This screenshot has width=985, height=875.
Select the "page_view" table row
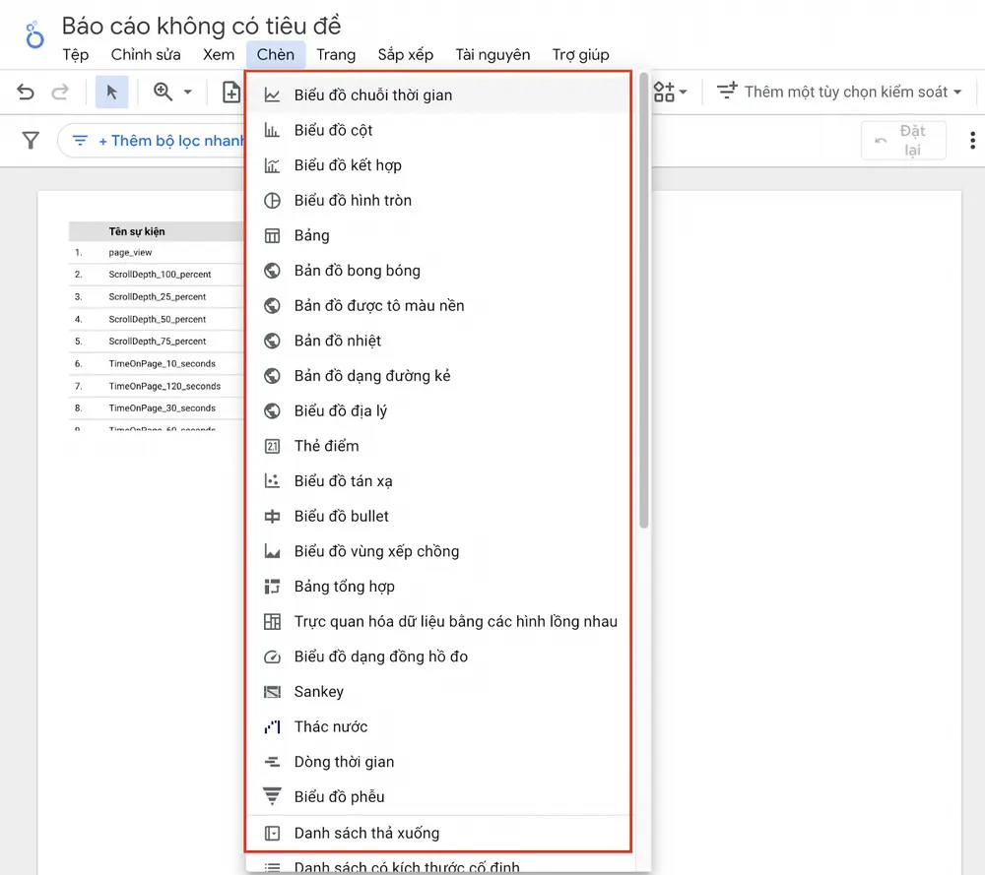pos(156,252)
